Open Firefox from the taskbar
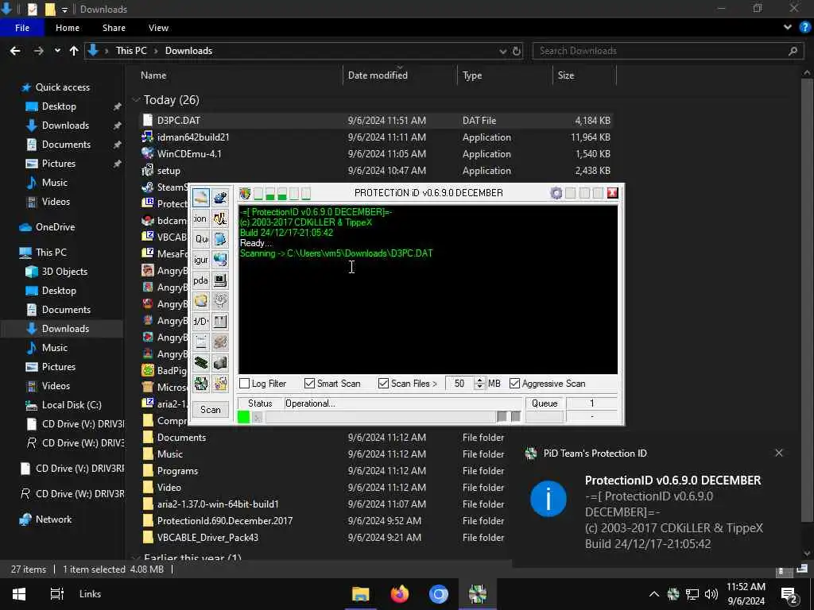 click(399, 594)
